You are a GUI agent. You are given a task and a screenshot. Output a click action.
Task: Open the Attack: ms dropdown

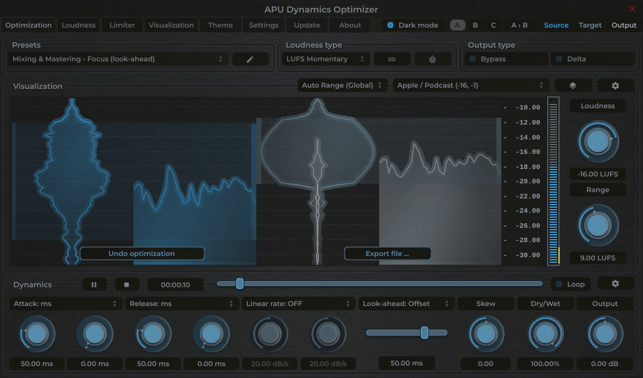tap(65, 304)
